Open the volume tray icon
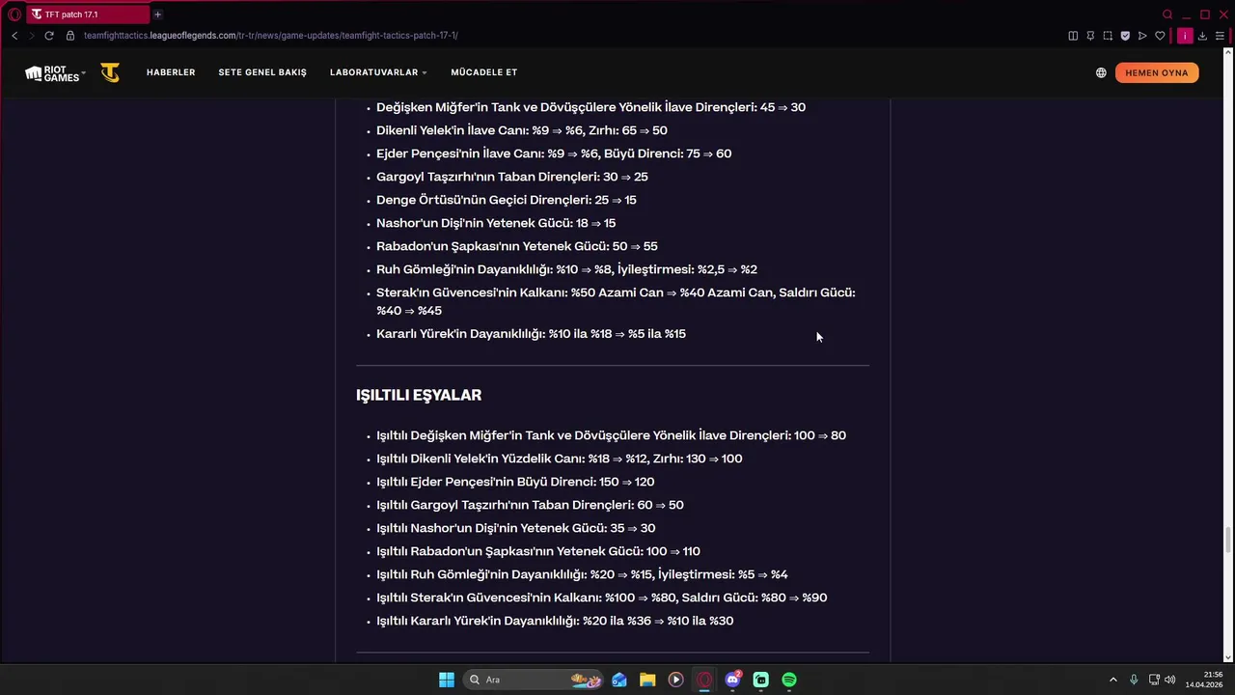Image resolution: width=1235 pixels, height=695 pixels. [x=1169, y=680]
